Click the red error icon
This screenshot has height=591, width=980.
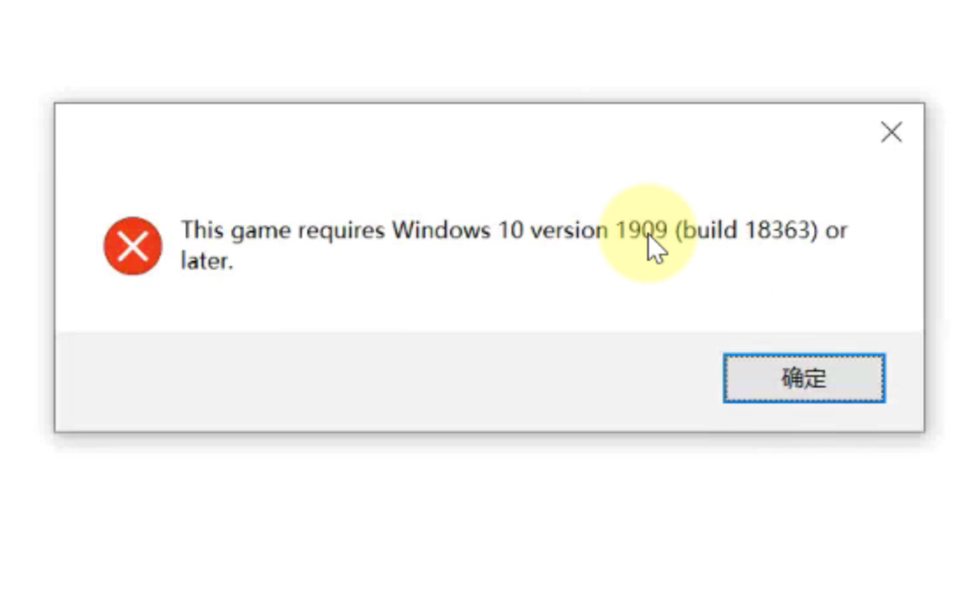pyautogui.click(x=132, y=246)
